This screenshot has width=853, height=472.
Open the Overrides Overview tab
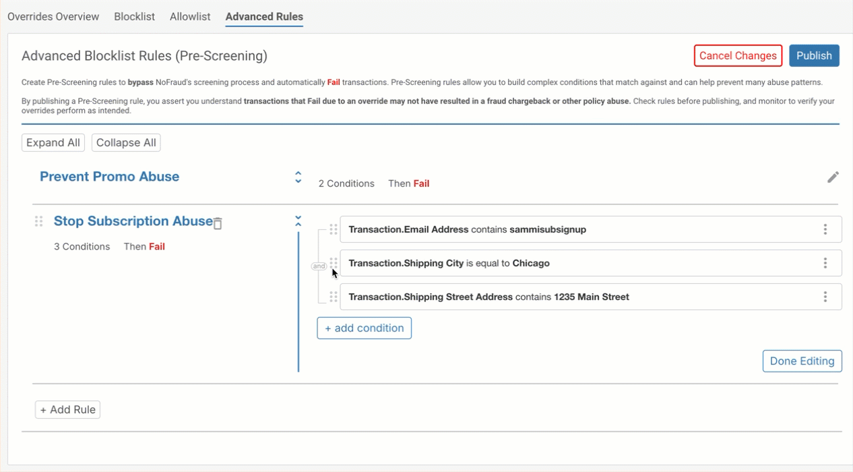53,17
